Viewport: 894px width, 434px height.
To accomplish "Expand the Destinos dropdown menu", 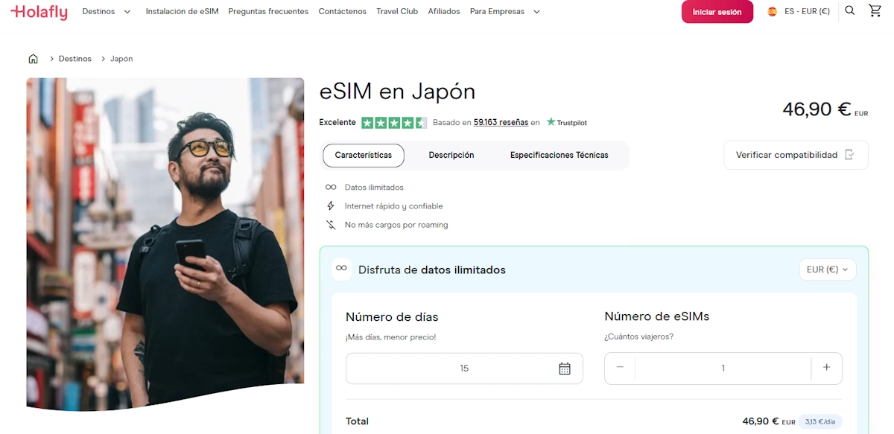I will 106,12.
